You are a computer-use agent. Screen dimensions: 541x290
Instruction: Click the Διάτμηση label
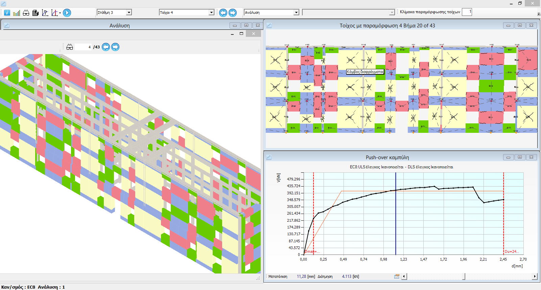(325, 276)
